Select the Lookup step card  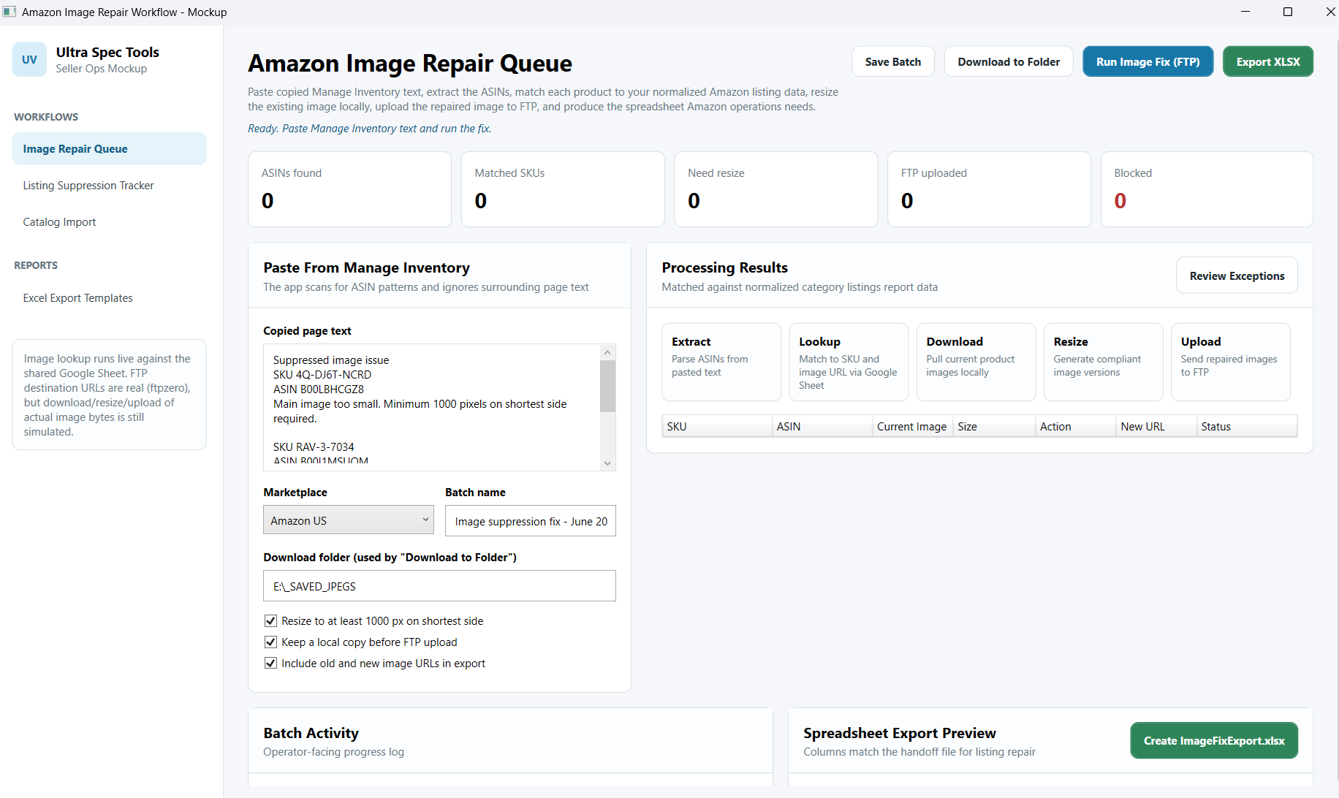[x=849, y=362]
